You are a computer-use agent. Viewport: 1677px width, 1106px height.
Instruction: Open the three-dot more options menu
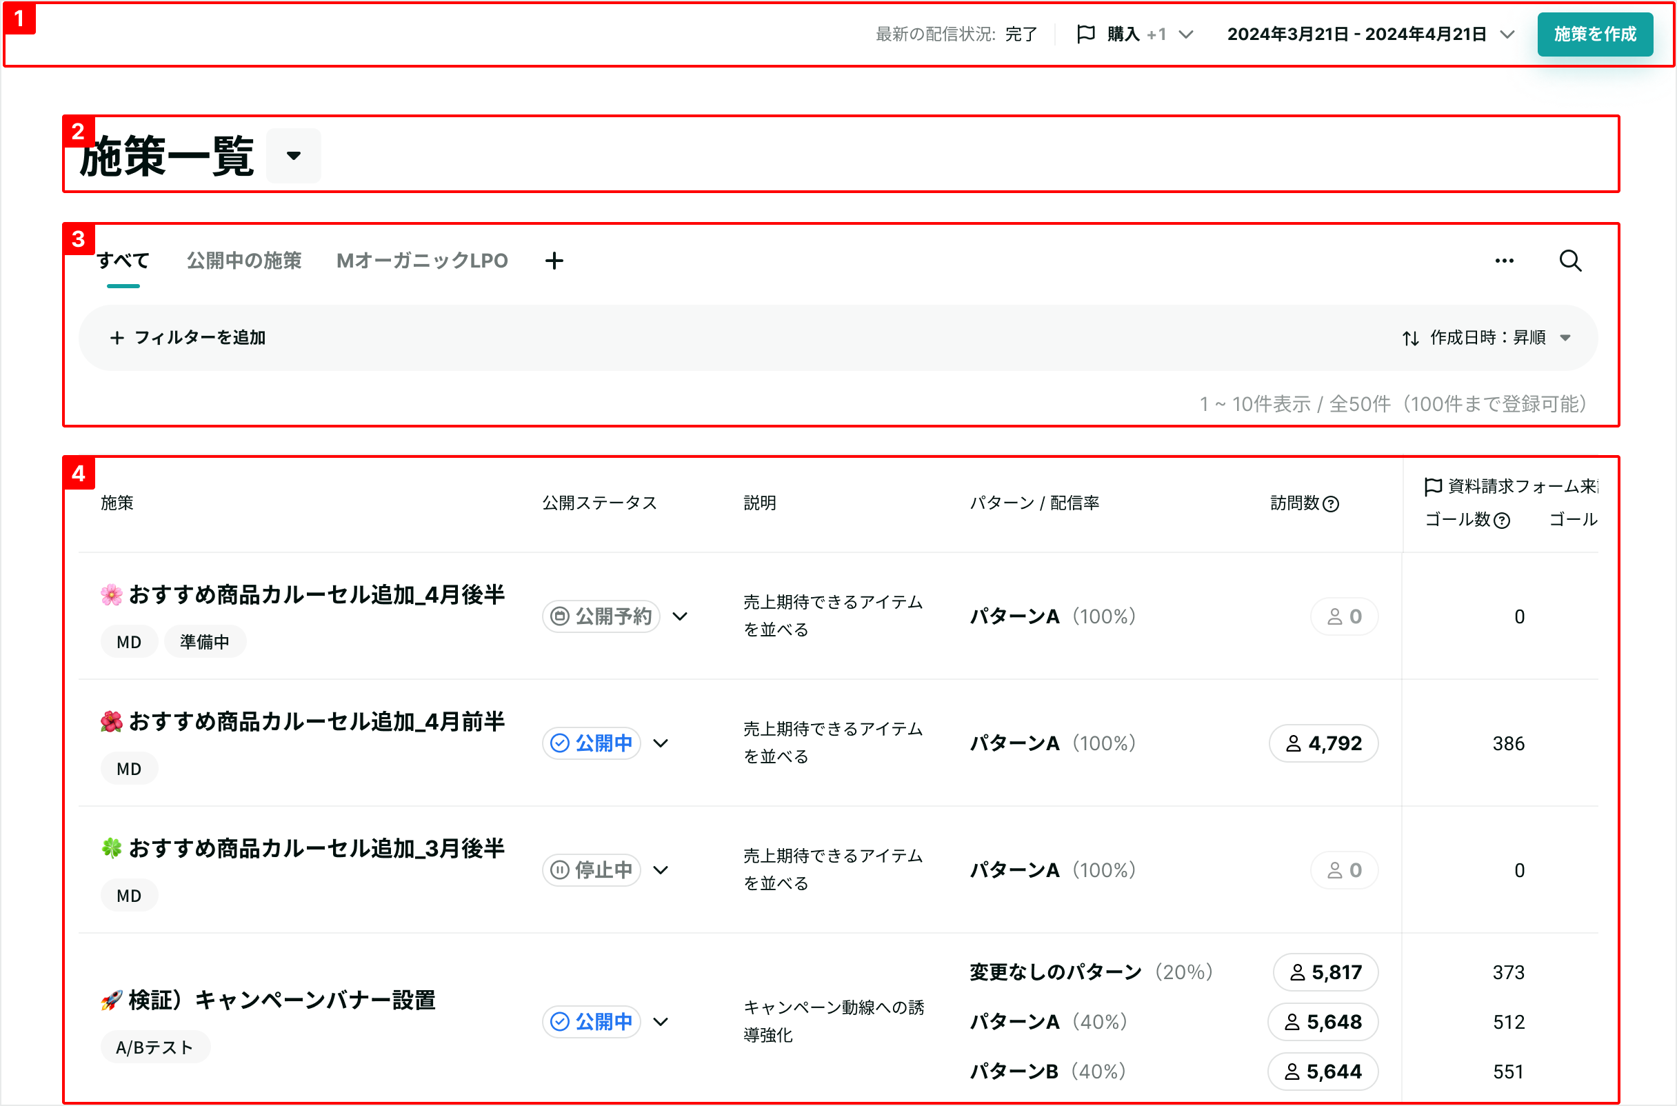[x=1503, y=260]
